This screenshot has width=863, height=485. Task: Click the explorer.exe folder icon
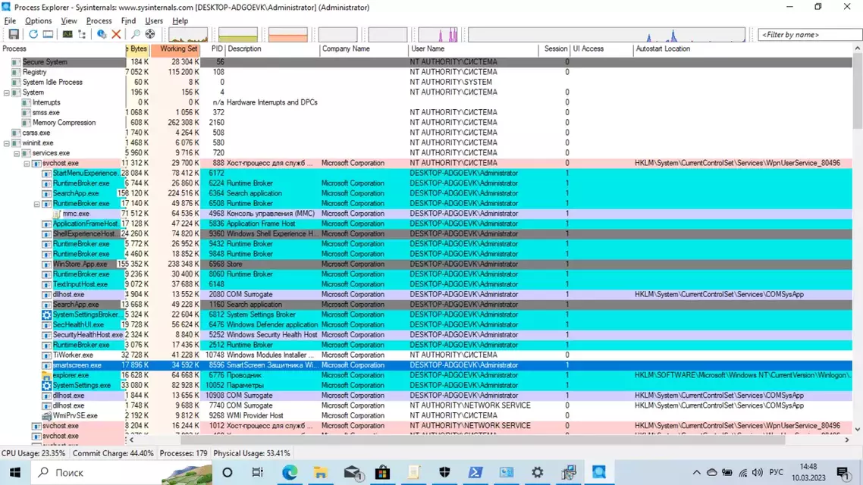(47, 375)
